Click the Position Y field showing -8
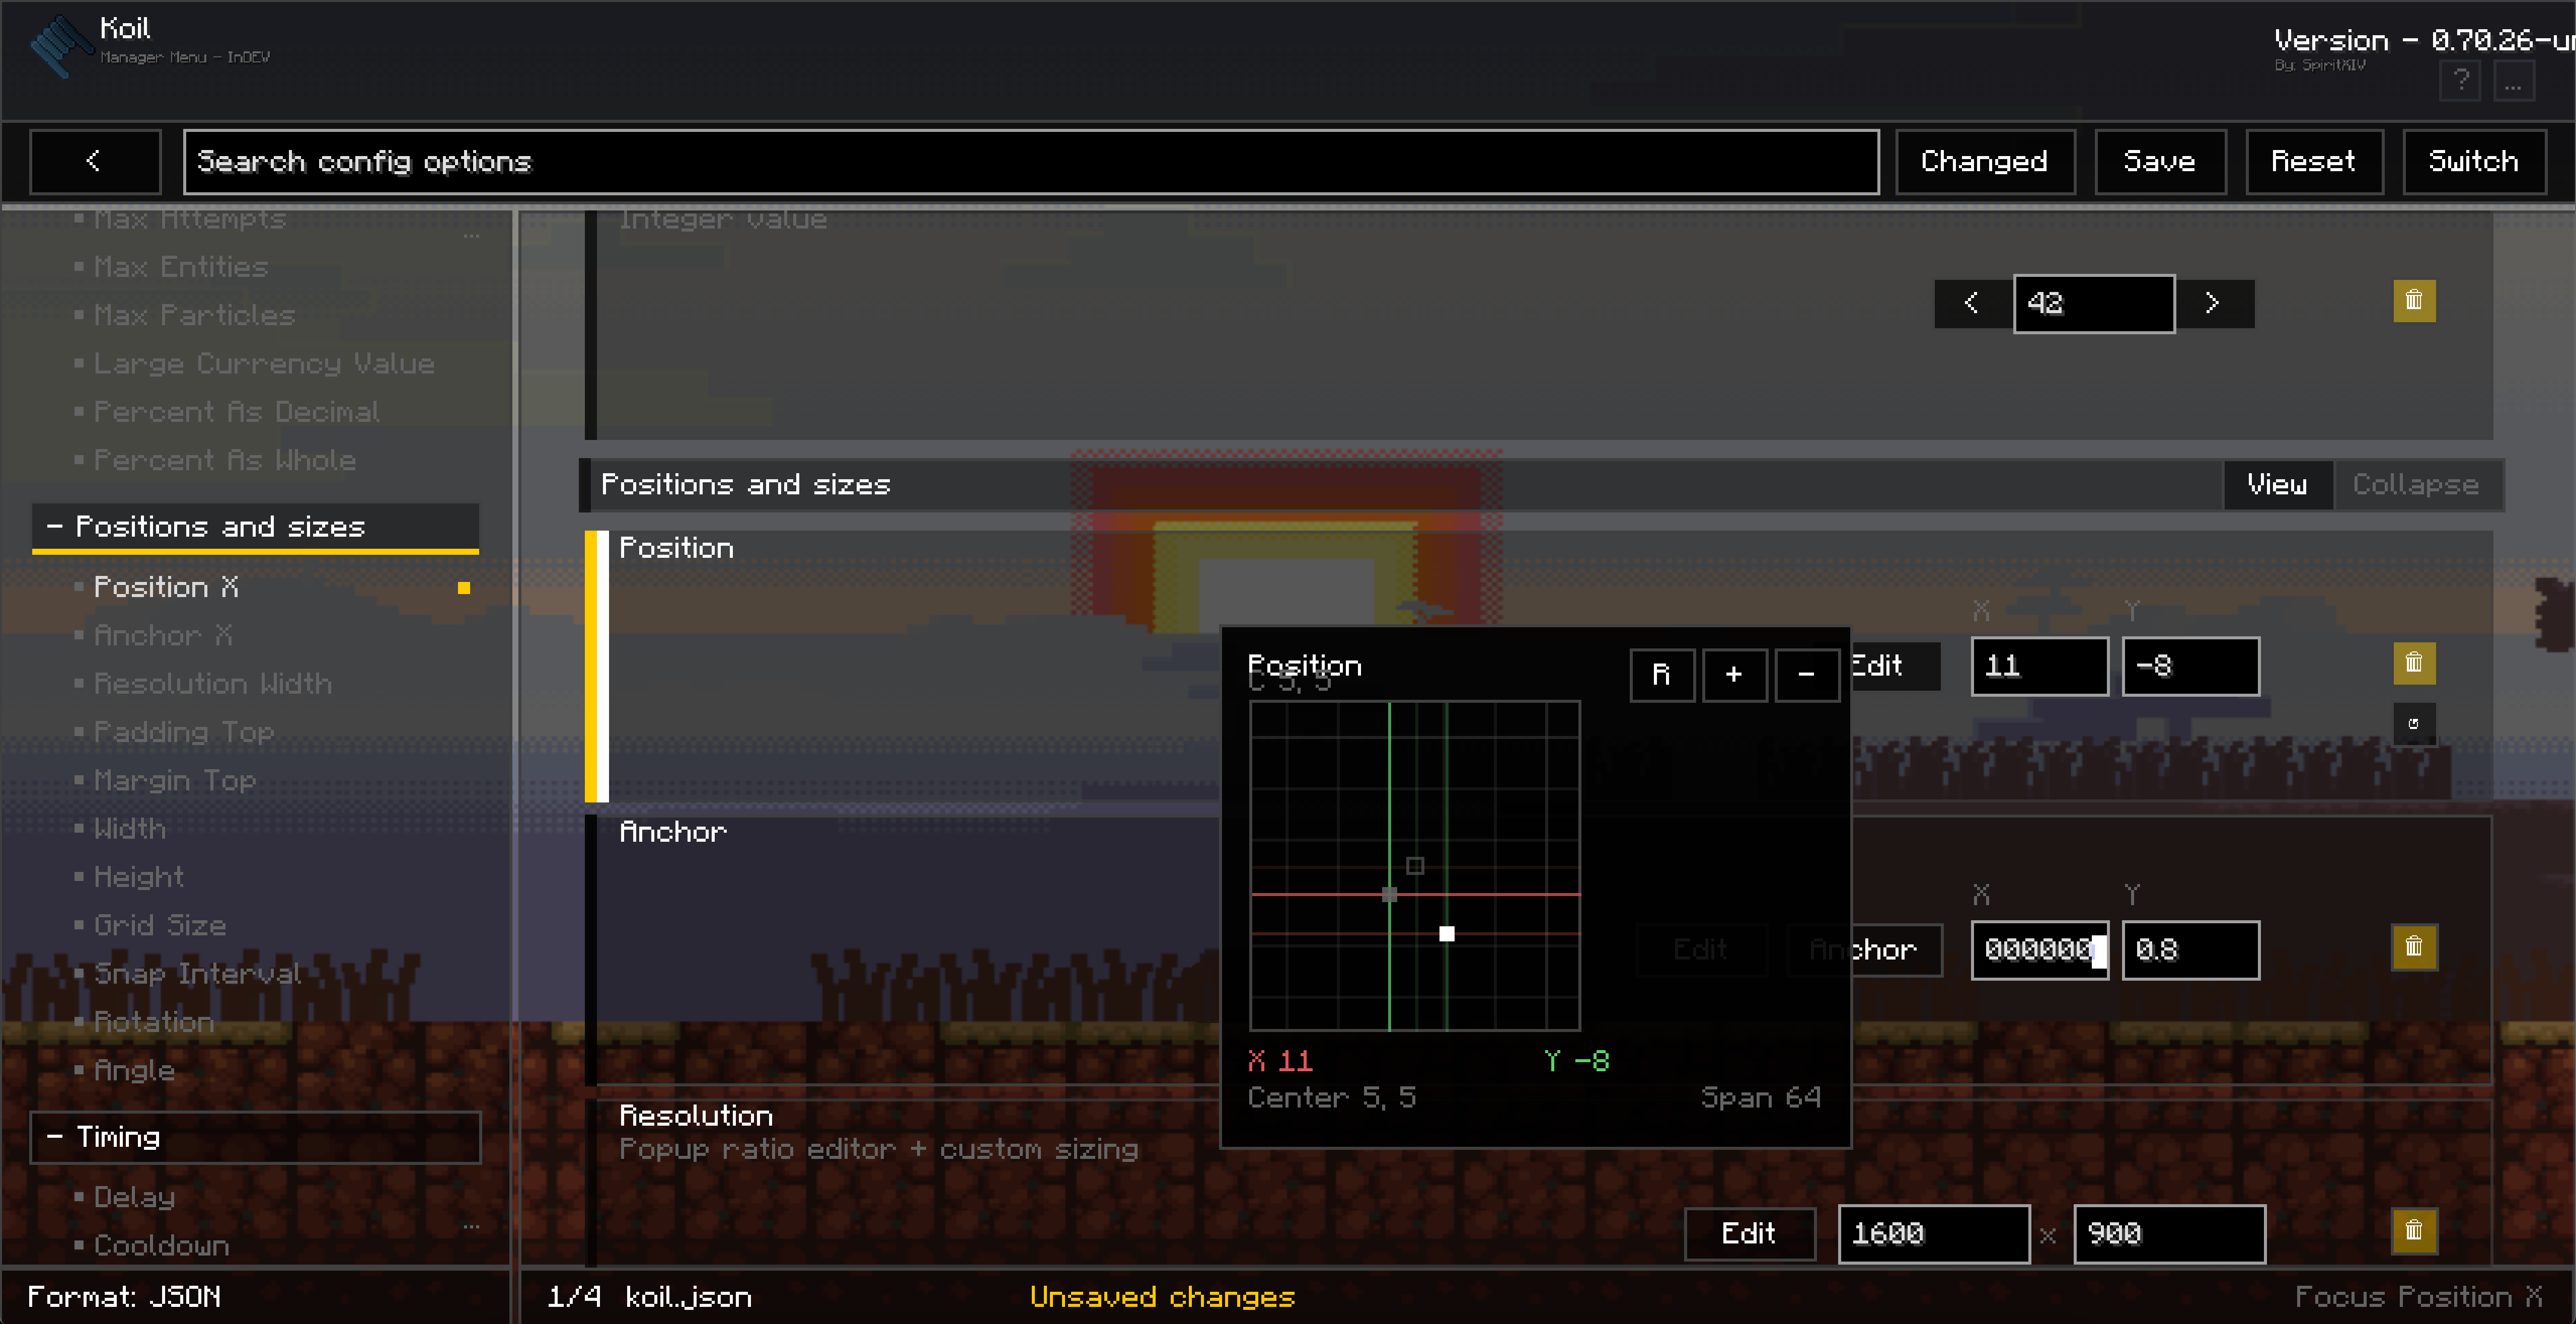Image resolution: width=2576 pixels, height=1324 pixels. 2191,666
